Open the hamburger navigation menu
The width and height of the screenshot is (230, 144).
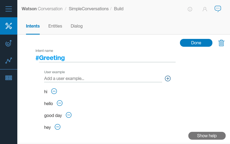point(9,9)
